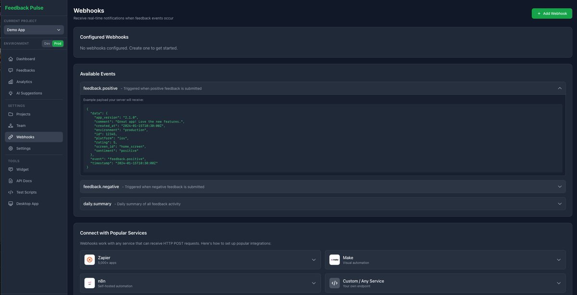The height and width of the screenshot is (295, 577).
Task: Click the Dashboard home icon
Action: pos(11,59)
